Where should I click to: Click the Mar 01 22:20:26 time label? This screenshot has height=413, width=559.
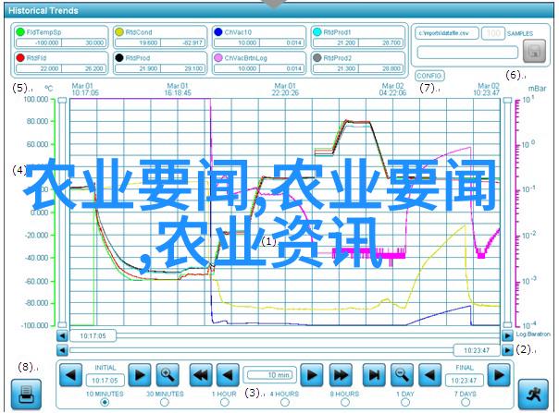(x=285, y=90)
